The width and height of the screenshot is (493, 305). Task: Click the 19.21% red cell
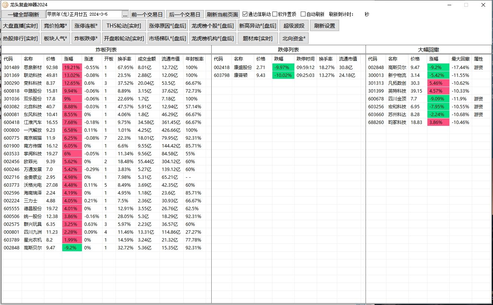(x=72, y=68)
